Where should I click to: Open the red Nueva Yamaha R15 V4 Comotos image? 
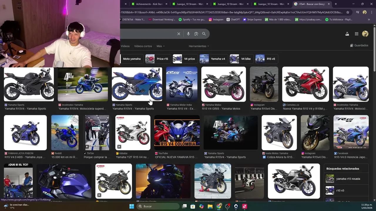tap(305, 84)
